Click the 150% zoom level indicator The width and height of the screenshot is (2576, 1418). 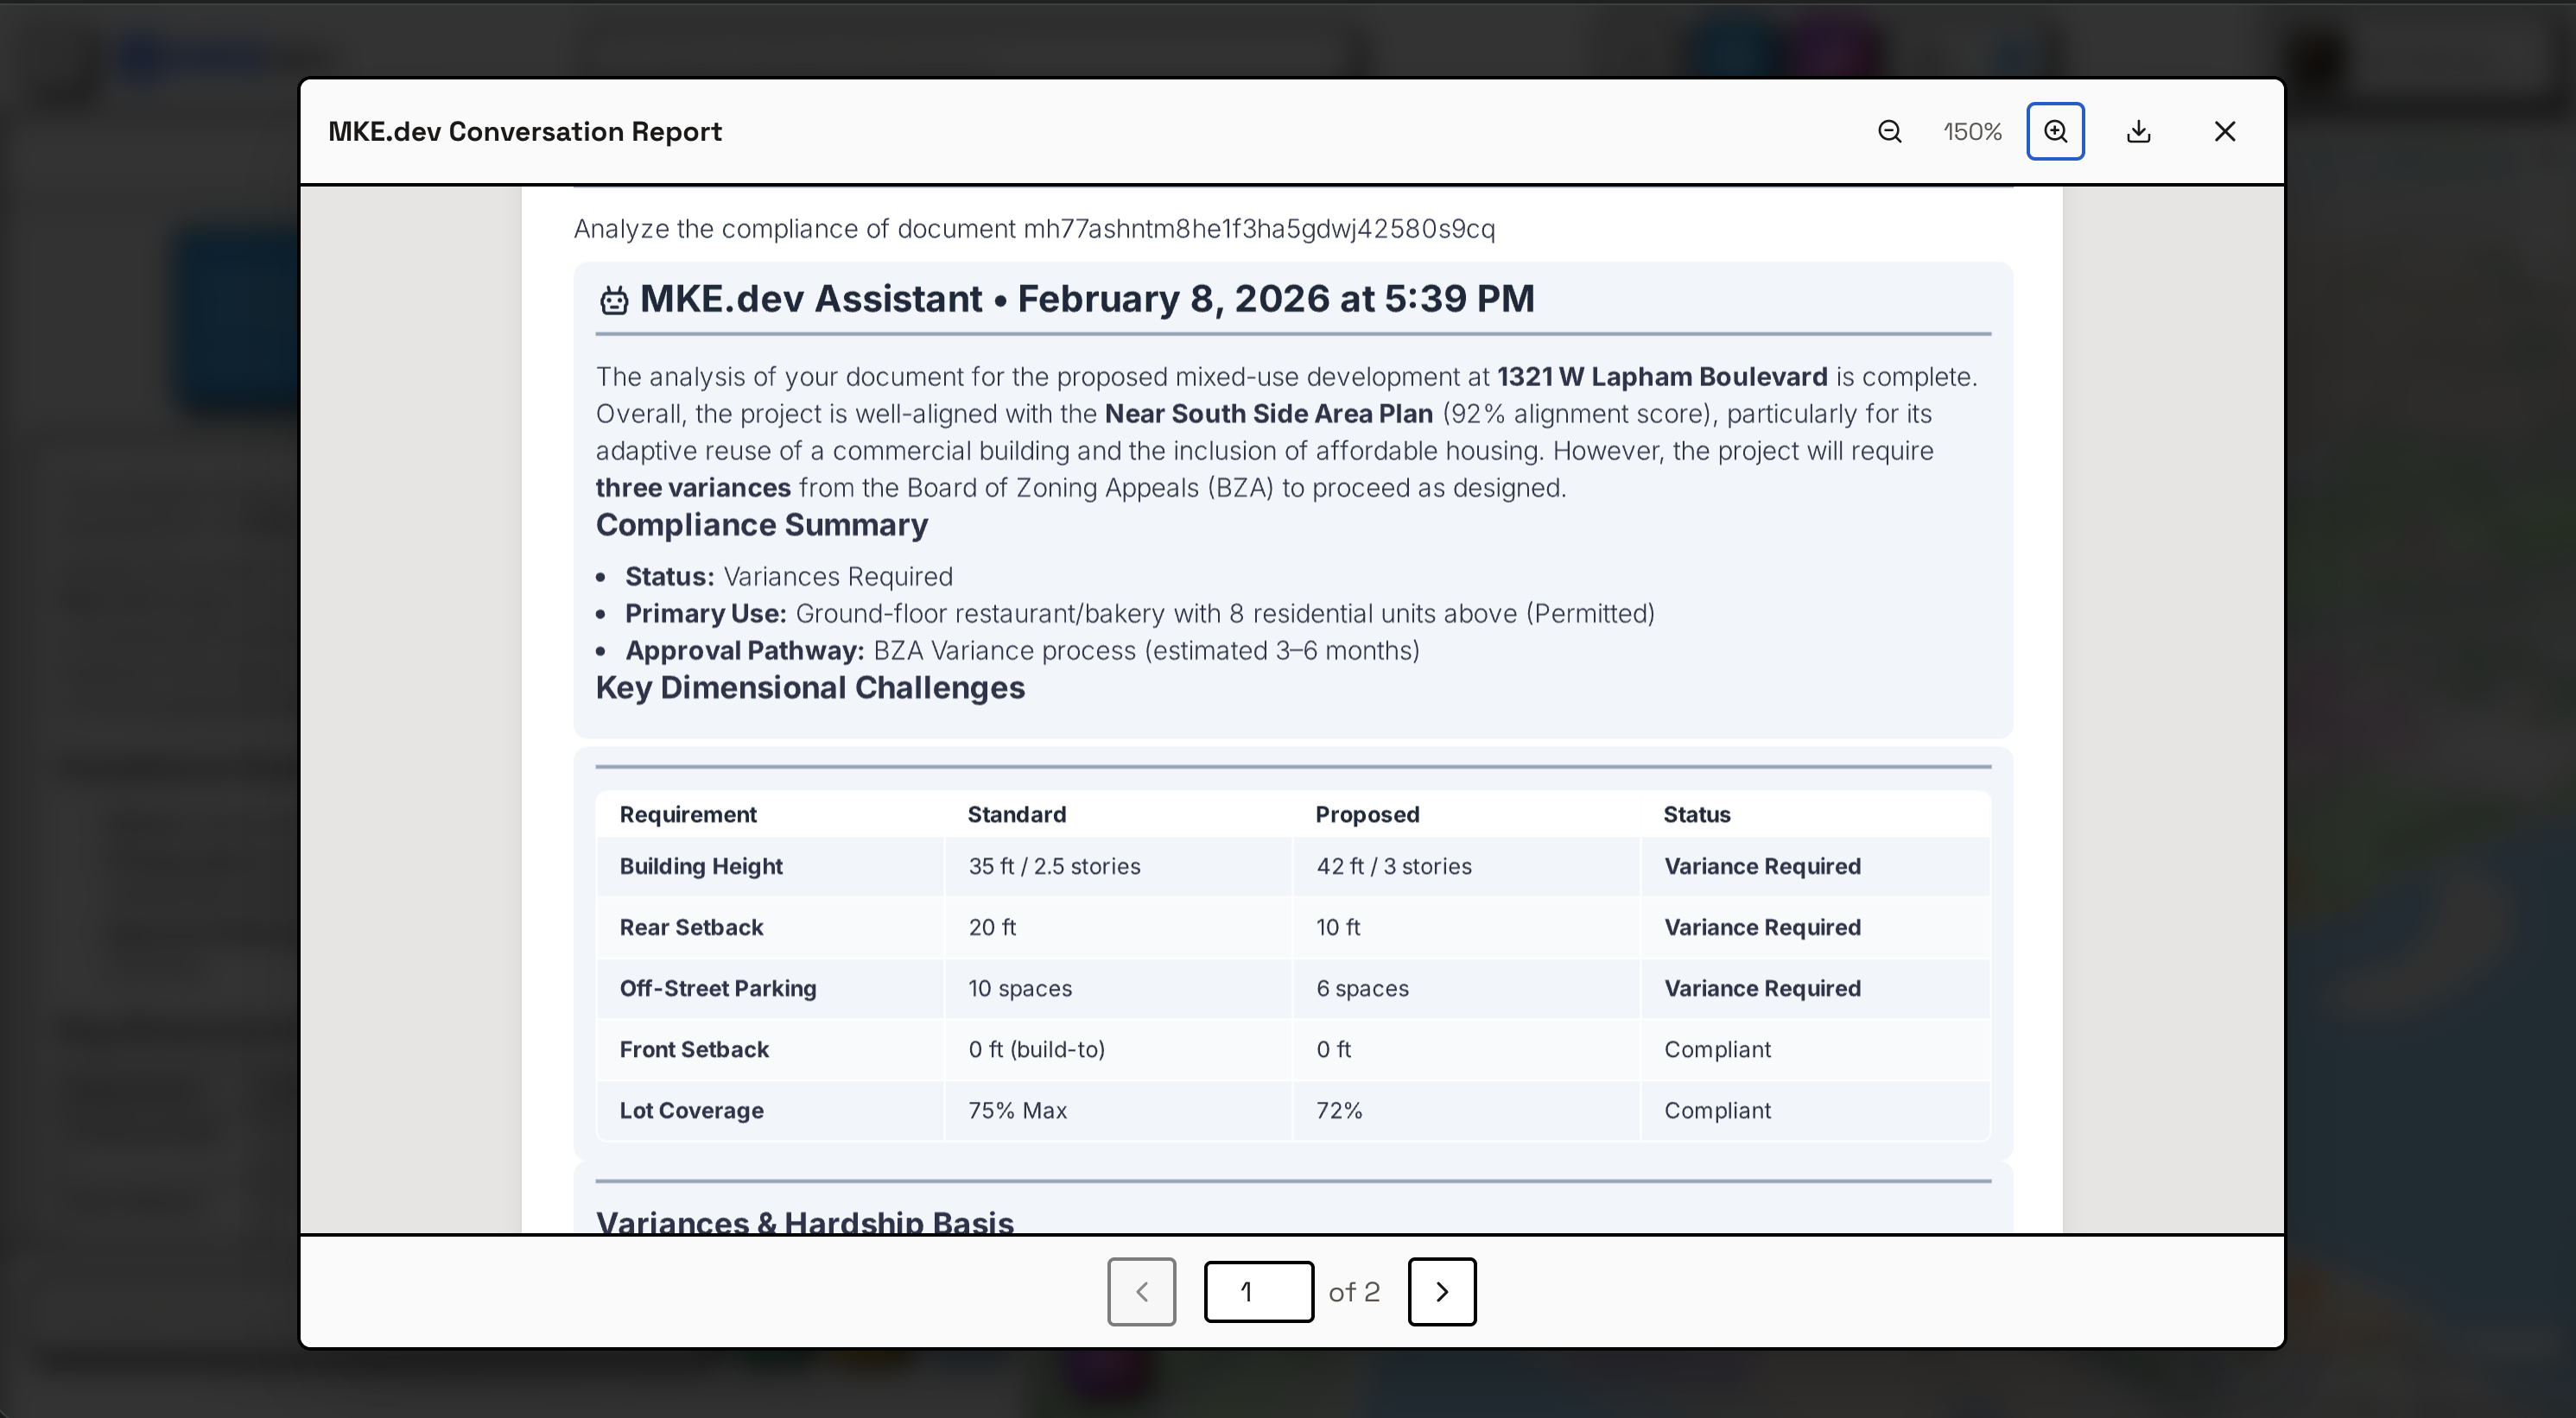pyautogui.click(x=1971, y=132)
